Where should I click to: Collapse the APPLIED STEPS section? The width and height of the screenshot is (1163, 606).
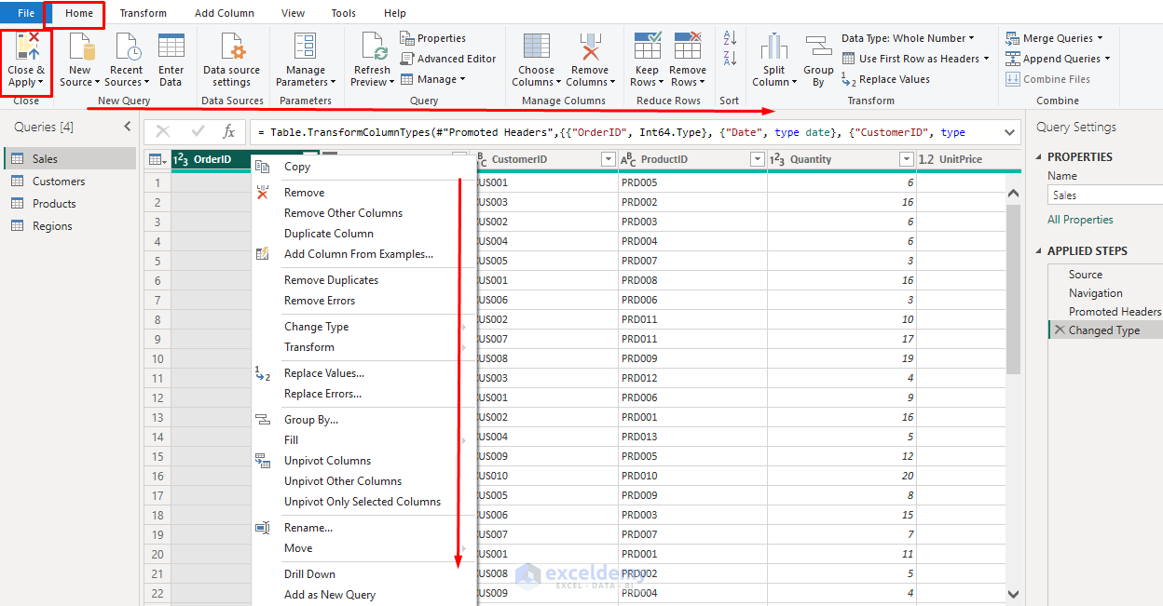tap(1039, 250)
